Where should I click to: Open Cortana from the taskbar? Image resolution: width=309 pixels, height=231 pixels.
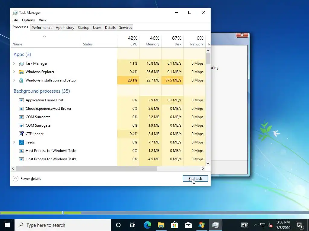[118, 225]
